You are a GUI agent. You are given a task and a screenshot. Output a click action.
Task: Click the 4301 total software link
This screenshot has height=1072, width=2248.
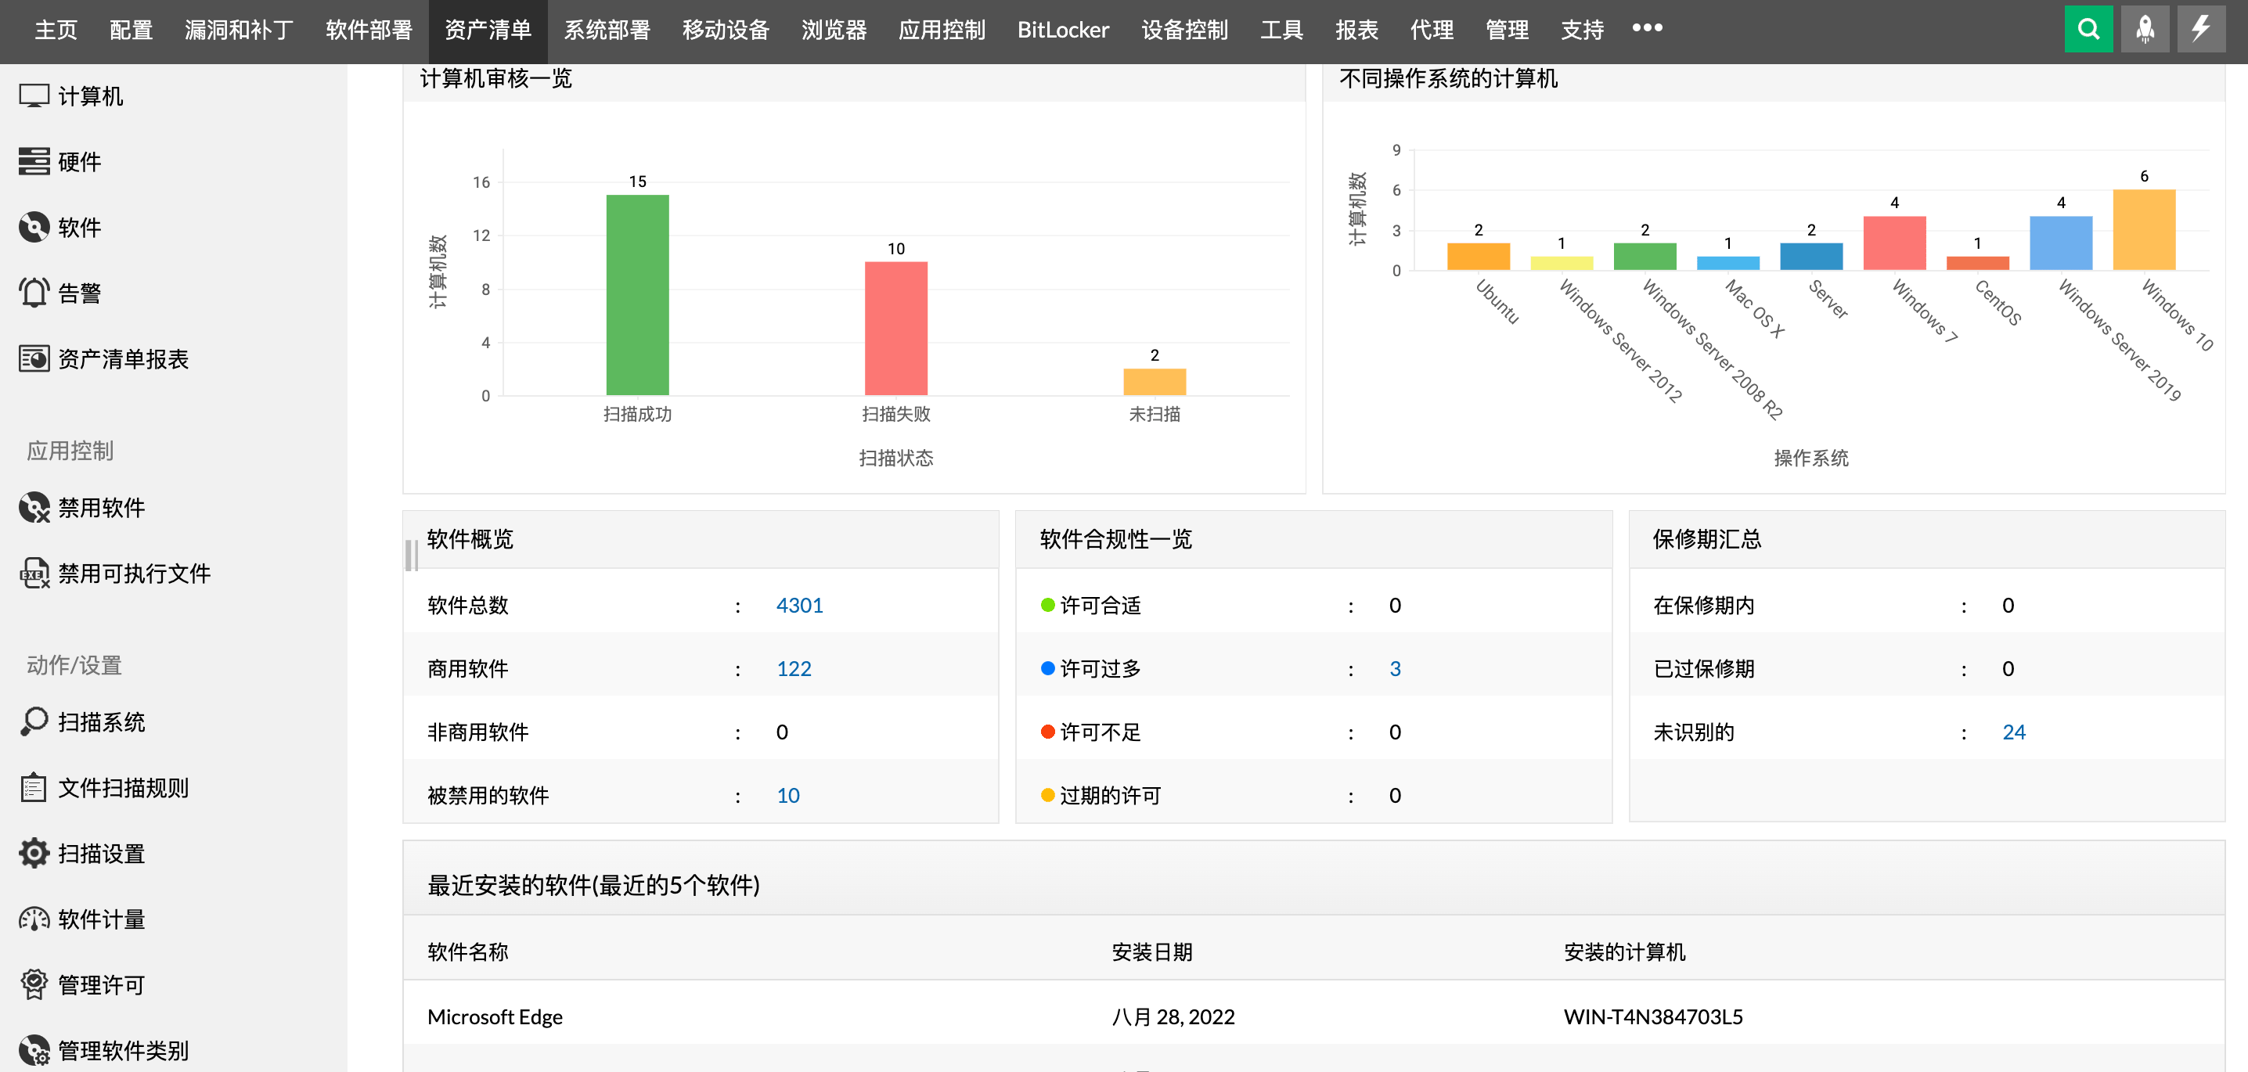(x=799, y=605)
